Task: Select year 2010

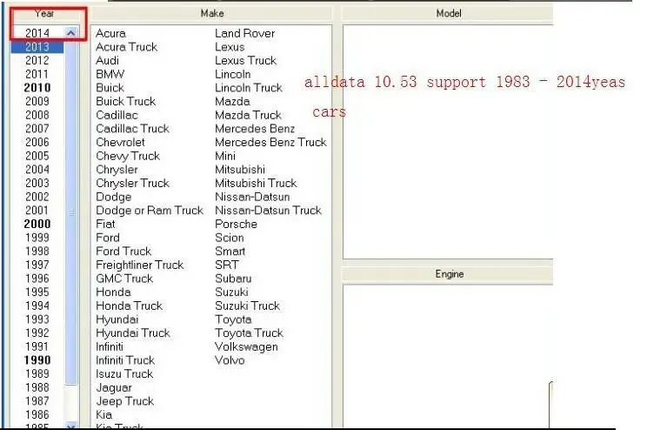Action: (x=37, y=88)
